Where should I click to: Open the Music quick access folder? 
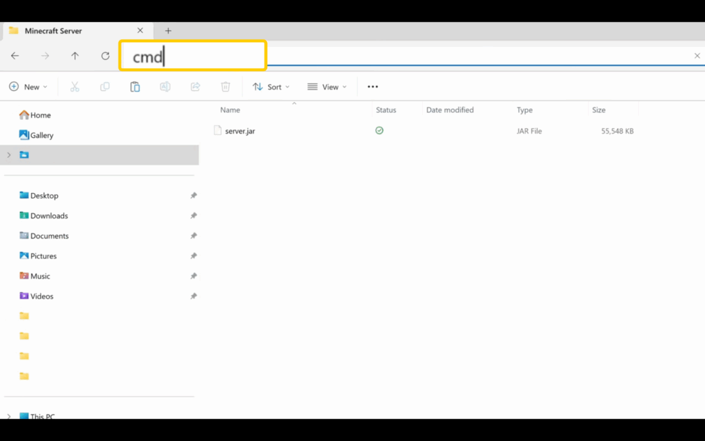35,276
